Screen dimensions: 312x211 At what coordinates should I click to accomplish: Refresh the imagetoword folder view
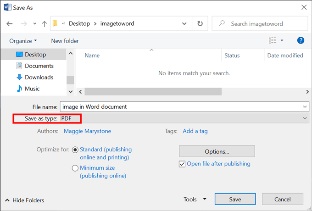pyautogui.click(x=200, y=23)
